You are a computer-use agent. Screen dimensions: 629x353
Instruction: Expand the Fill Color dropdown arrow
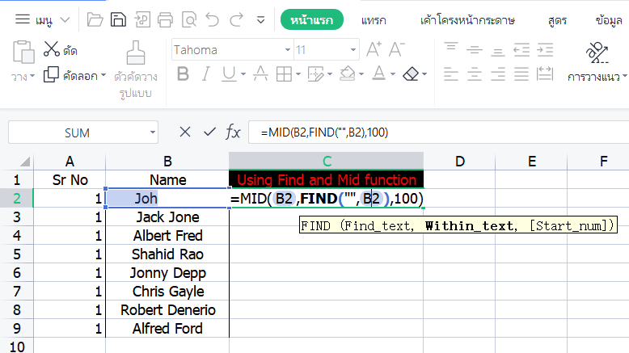click(361, 74)
